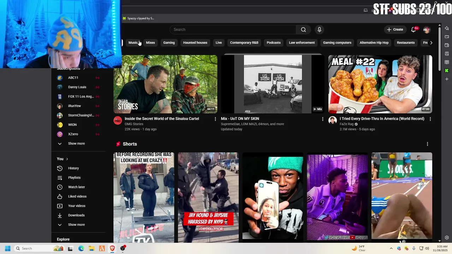
Task: Show more filter chips with right arrow
Action: pos(431,43)
